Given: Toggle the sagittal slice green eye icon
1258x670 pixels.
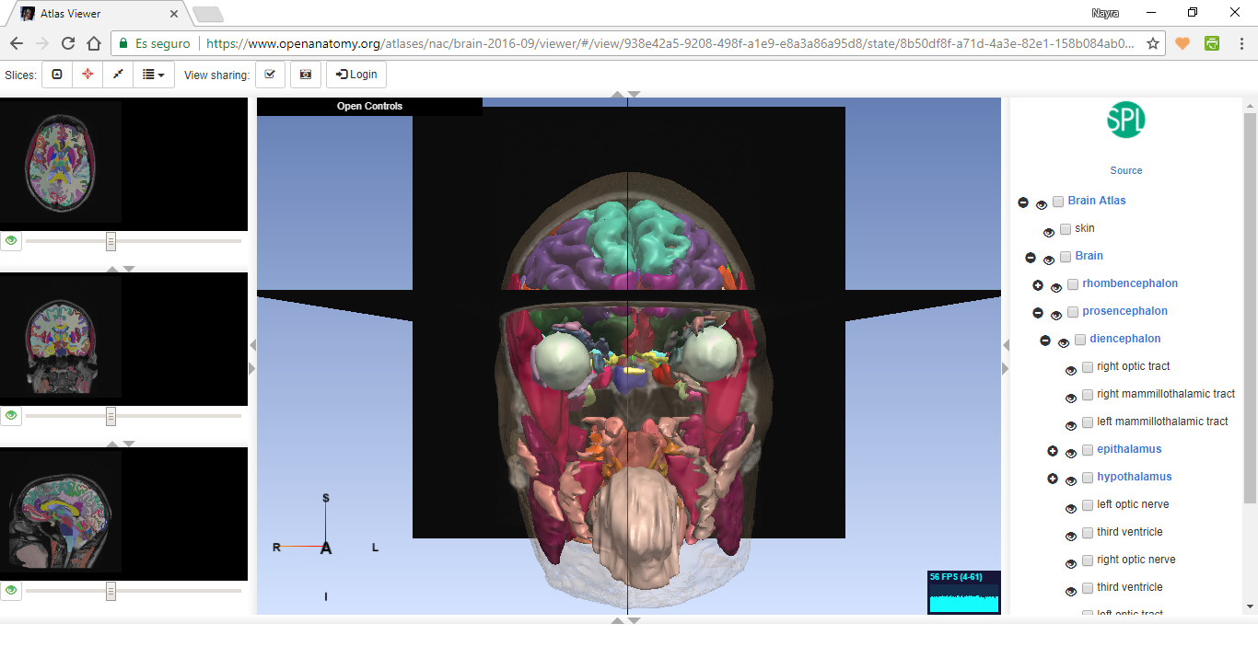Looking at the screenshot, I should [11, 590].
